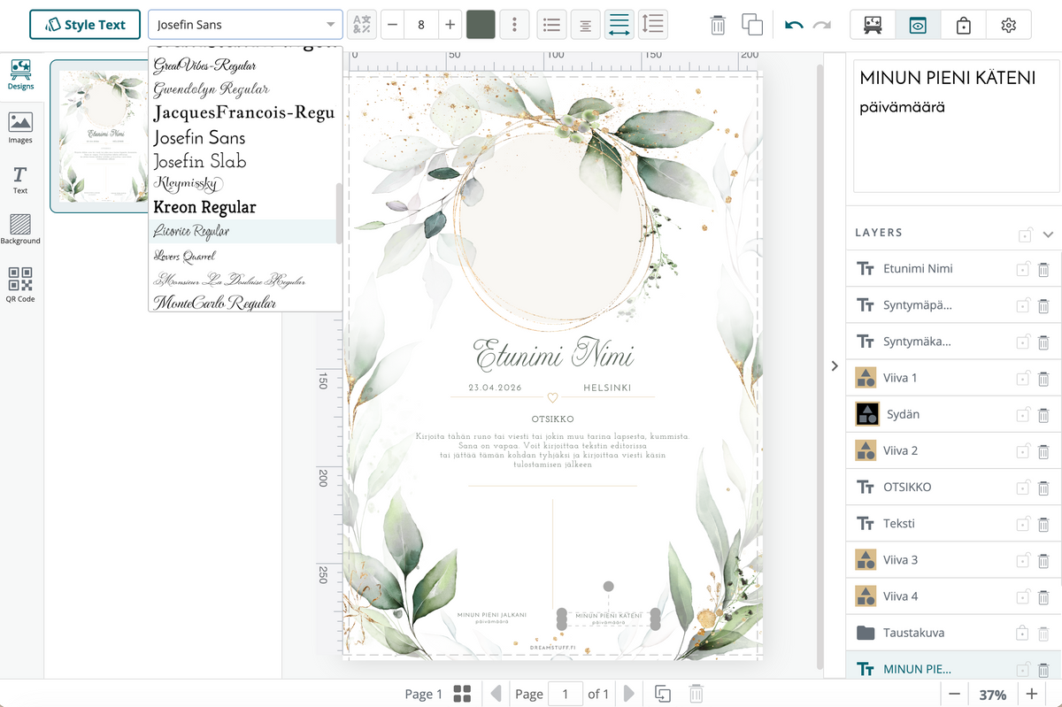Collapse the right side panel arrow
The width and height of the screenshot is (1062, 707).
(x=835, y=365)
